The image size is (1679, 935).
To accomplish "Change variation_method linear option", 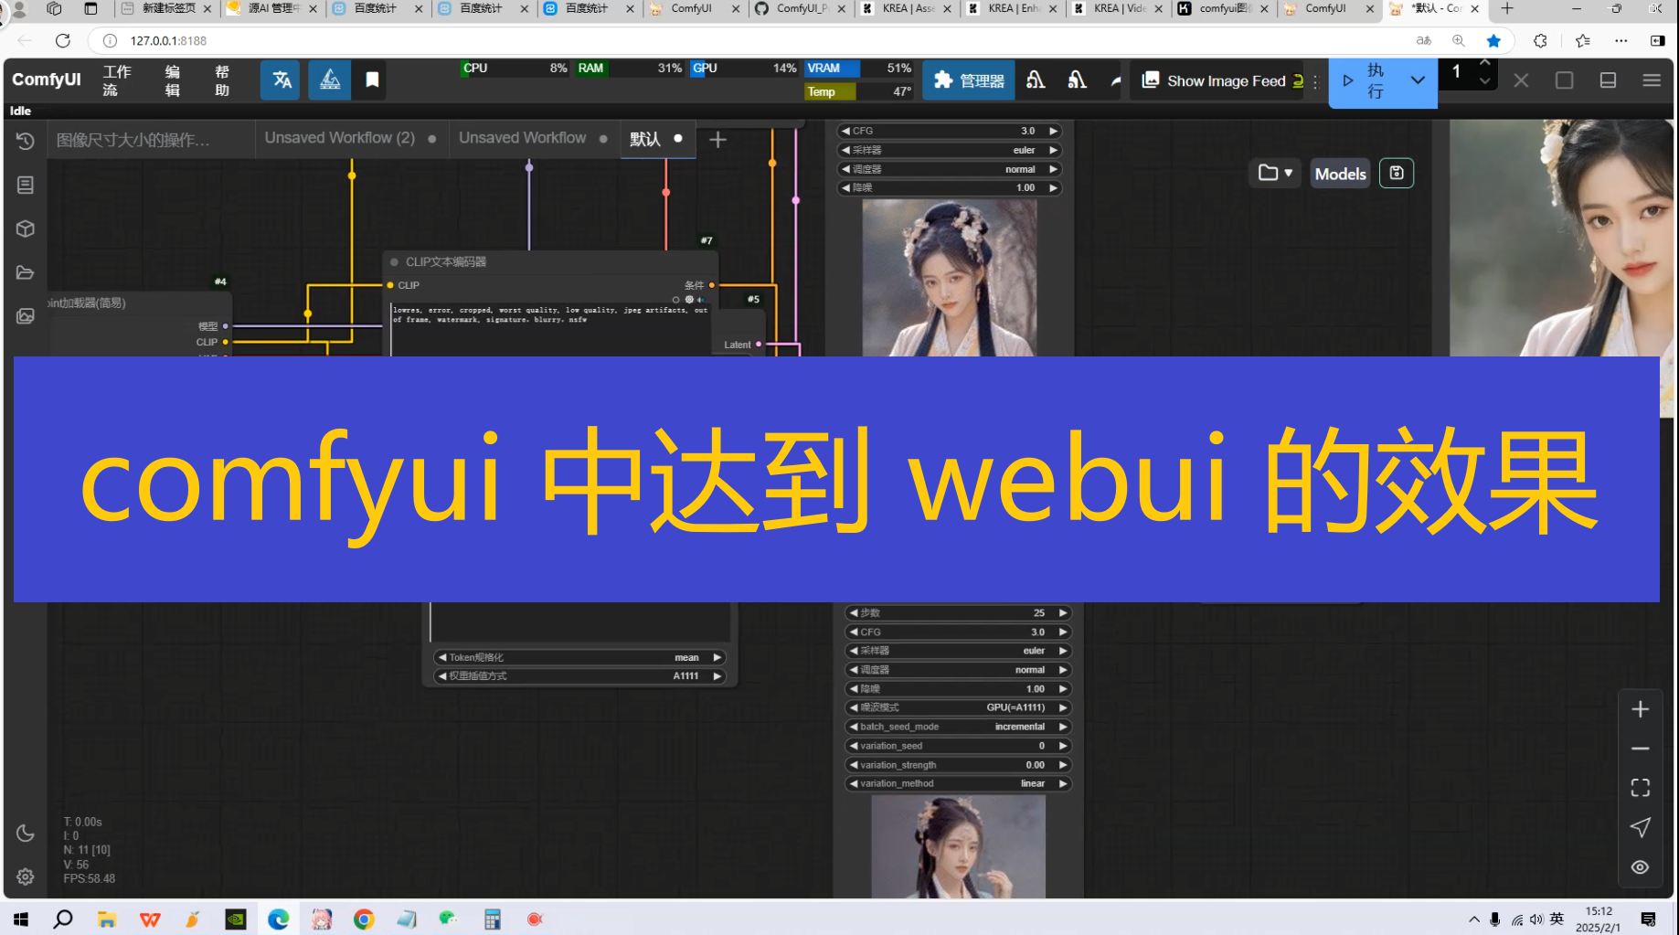I will [x=957, y=783].
